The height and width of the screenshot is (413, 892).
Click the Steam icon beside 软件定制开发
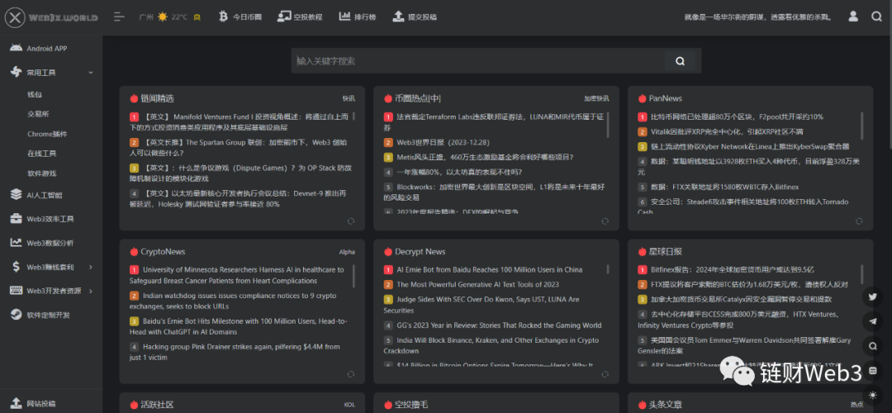[16, 314]
